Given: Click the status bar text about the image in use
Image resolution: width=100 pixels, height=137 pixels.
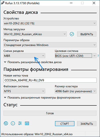Looking at the screenshot, I should 37,134.
